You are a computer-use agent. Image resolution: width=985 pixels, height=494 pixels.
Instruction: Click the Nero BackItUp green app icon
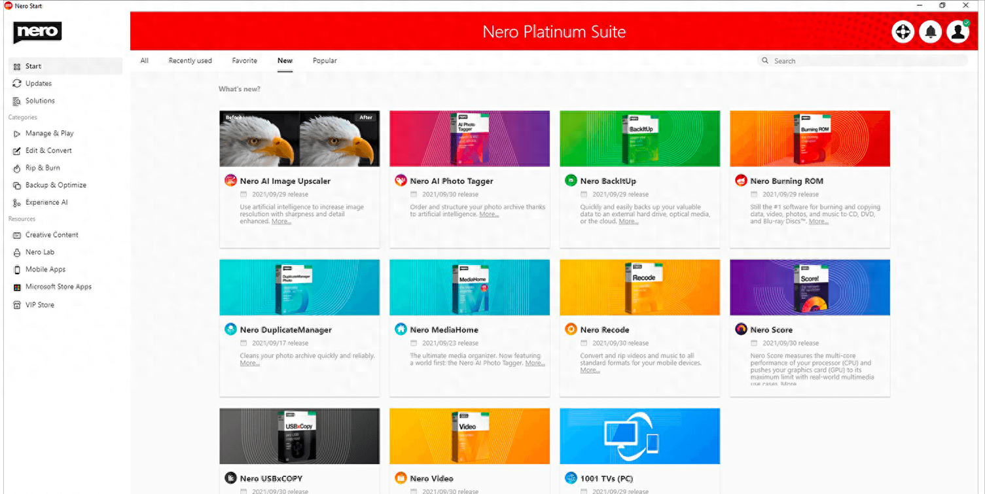coord(571,181)
